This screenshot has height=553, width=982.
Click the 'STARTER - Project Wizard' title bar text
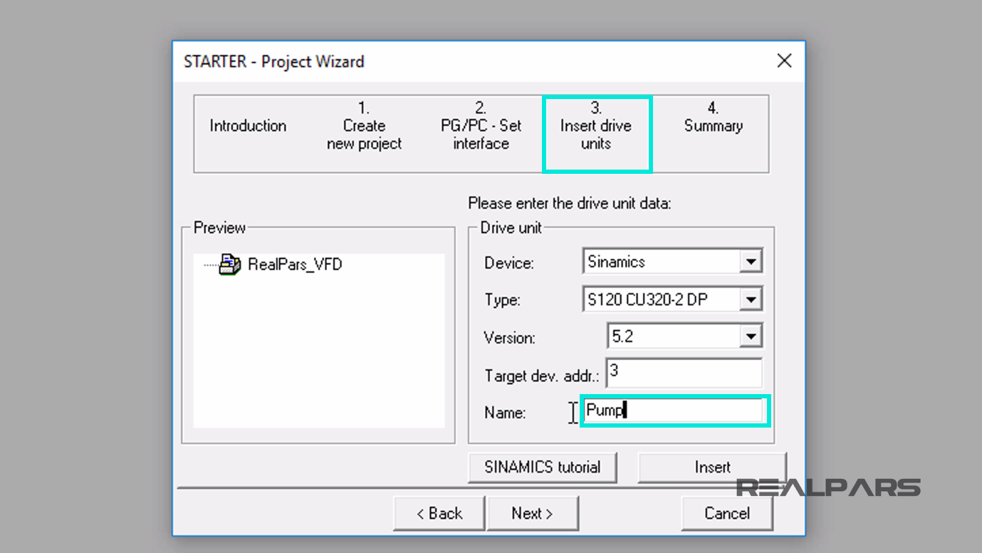point(274,61)
